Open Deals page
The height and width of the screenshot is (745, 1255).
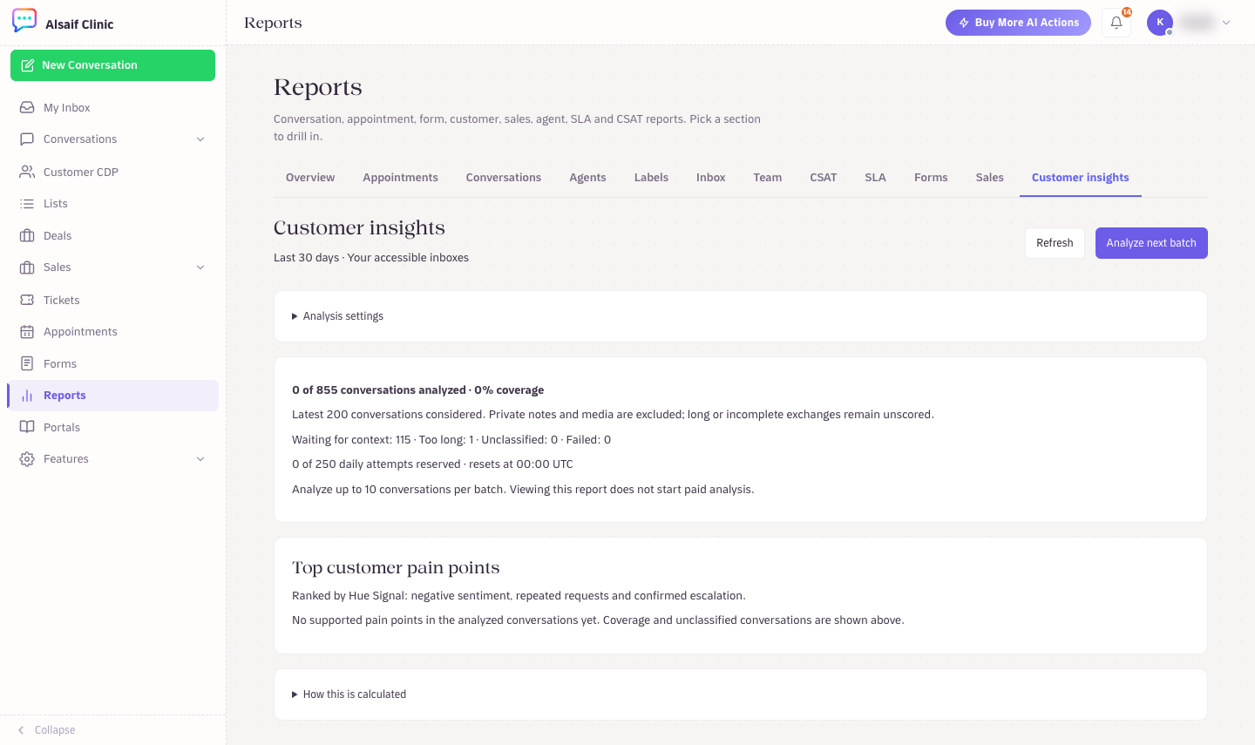click(x=112, y=236)
